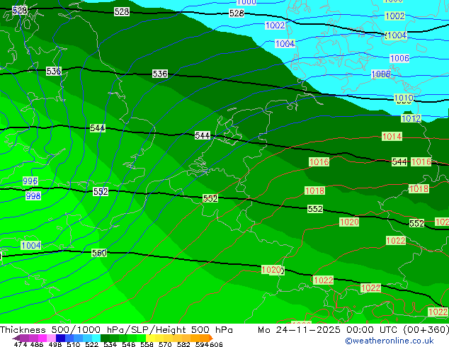Click the map title 'Thickness 500/1000 hPa/SLP/Height 500 hPa'
449x347 pixels.
coord(116,330)
